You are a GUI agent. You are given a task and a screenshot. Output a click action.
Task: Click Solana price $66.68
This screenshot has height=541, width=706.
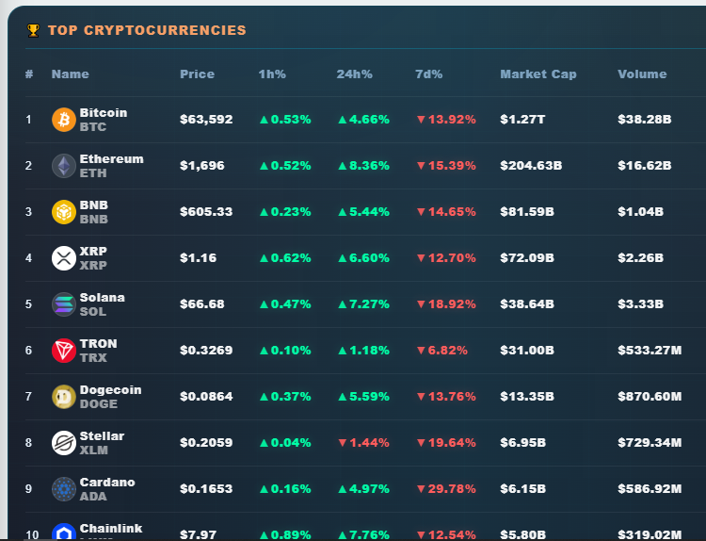[202, 304]
